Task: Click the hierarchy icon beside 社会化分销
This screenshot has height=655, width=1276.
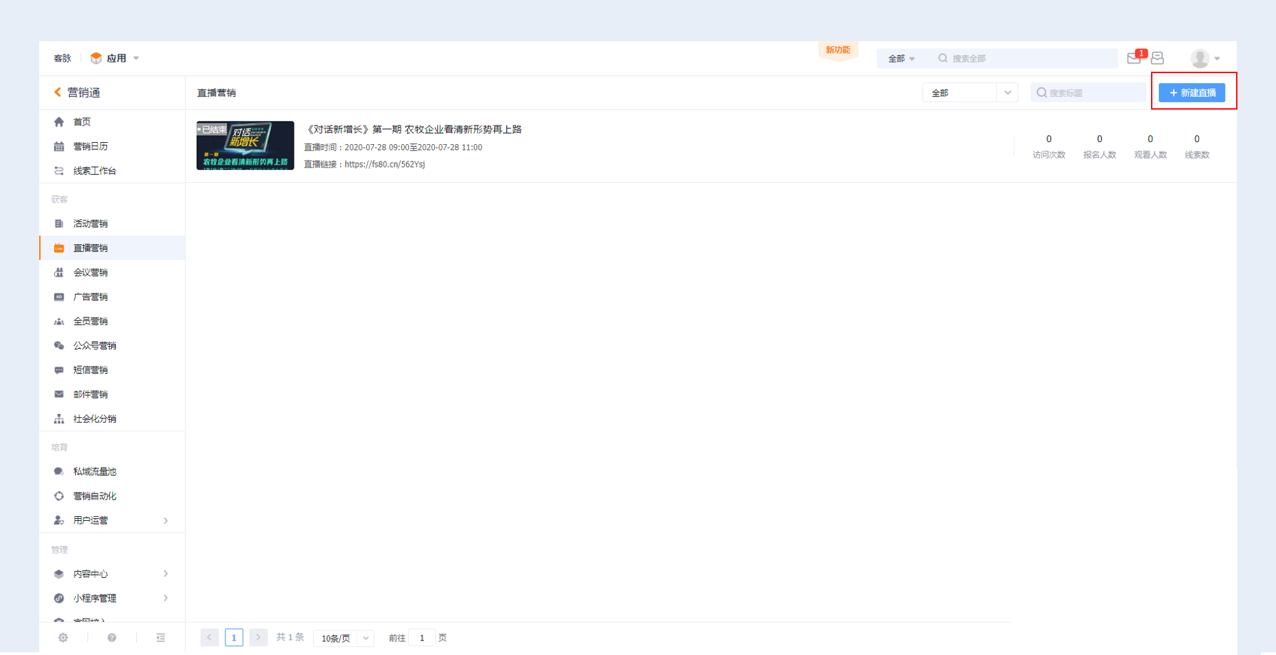Action: tap(59, 419)
